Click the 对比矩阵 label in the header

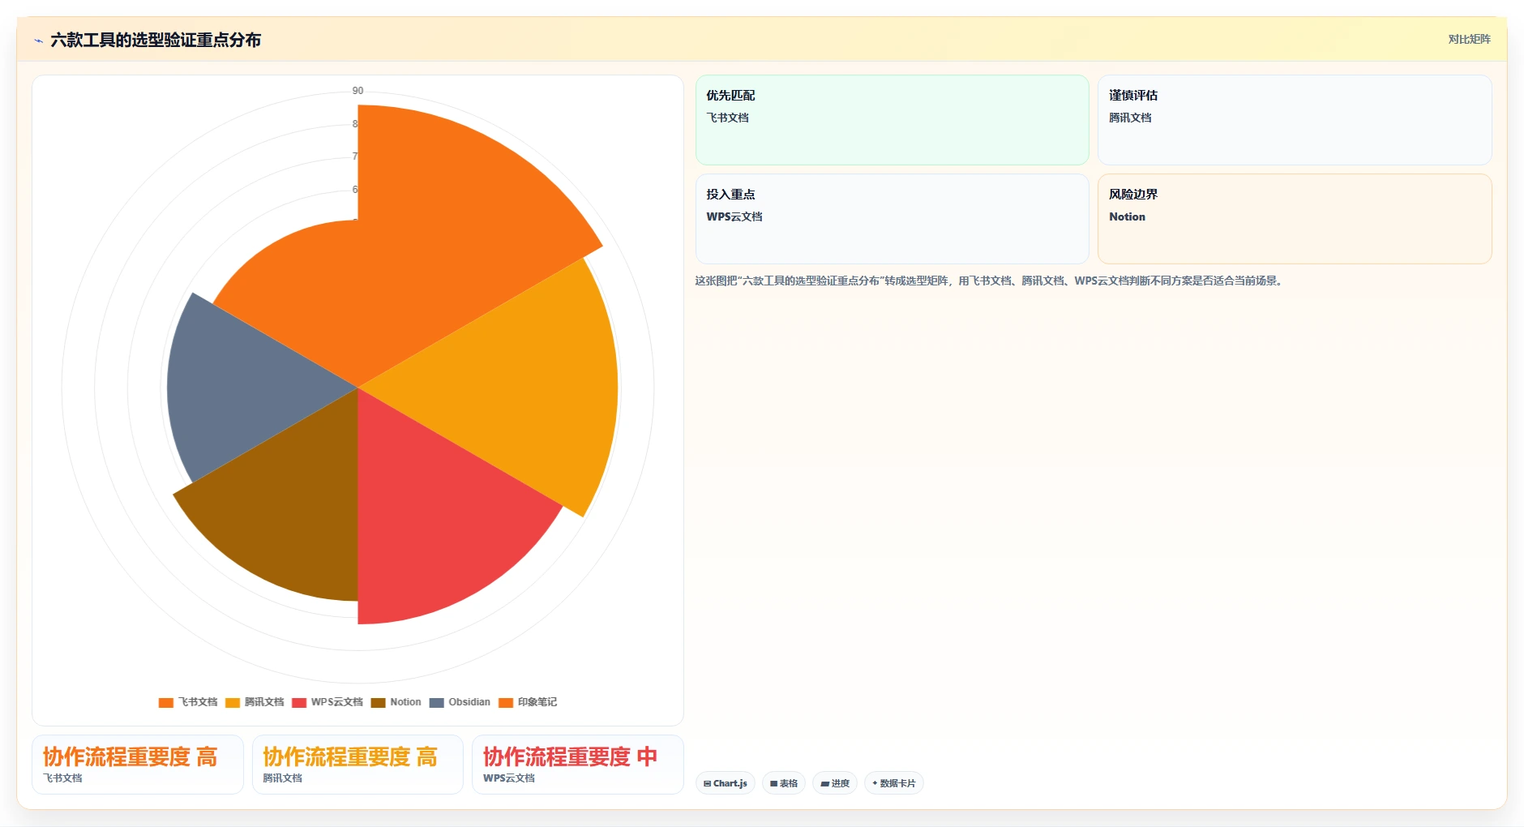(x=1469, y=39)
